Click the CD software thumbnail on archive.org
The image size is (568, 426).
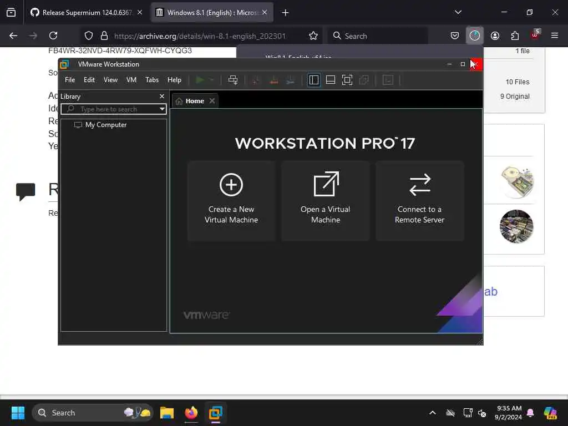pyautogui.click(x=517, y=182)
